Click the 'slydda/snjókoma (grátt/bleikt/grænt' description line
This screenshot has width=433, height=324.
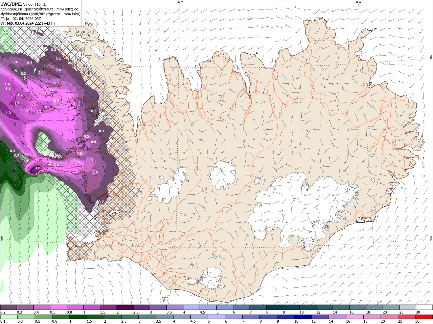[40, 14]
